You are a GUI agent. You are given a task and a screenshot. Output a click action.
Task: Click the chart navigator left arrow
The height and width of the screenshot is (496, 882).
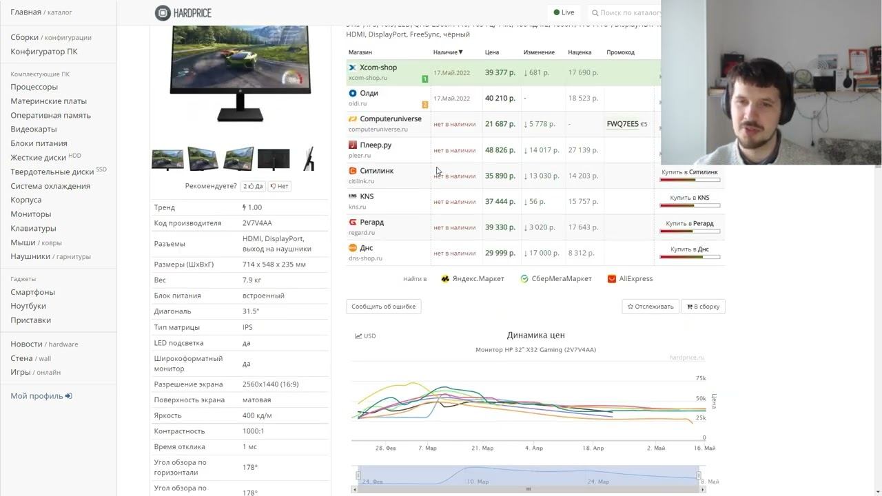tap(355, 489)
